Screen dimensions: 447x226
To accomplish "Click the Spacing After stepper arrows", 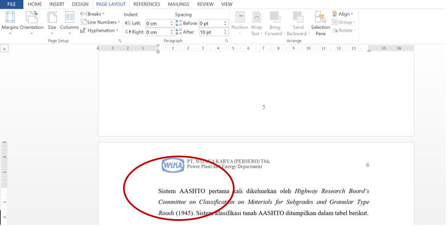I will tap(225, 32).
